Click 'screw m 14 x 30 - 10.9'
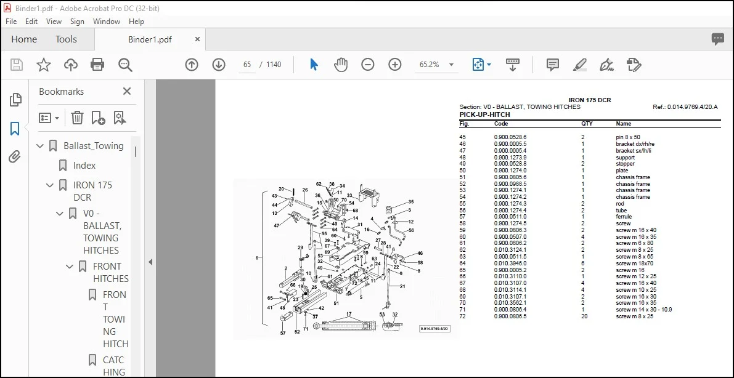The width and height of the screenshot is (734, 378). point(644,310)
